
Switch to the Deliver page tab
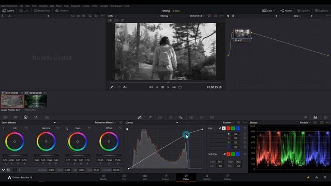(228, 177)
